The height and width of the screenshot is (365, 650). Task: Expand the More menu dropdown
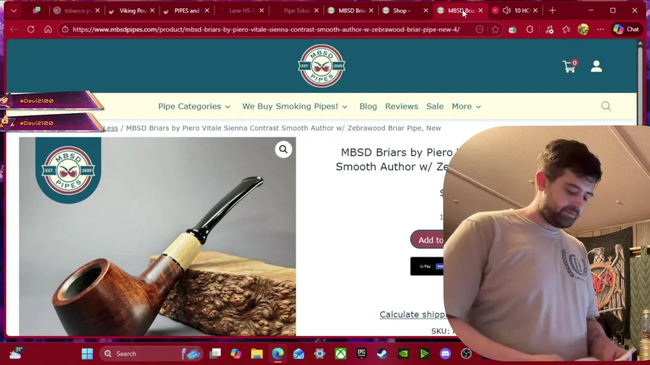[466, 106]
